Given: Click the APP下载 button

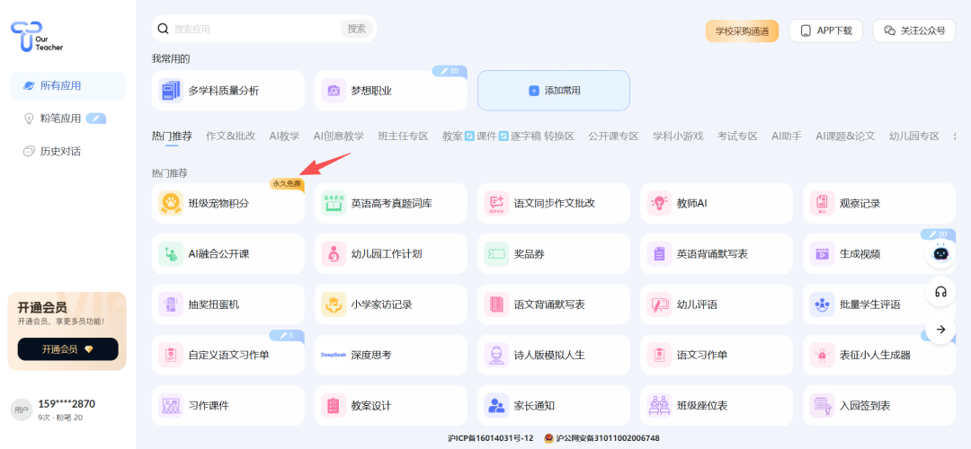Looking at the screenshot, I should (x=825, y=31).
